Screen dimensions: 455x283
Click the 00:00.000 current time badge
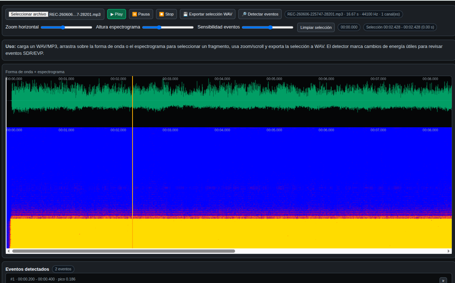[x=349, y=27]
